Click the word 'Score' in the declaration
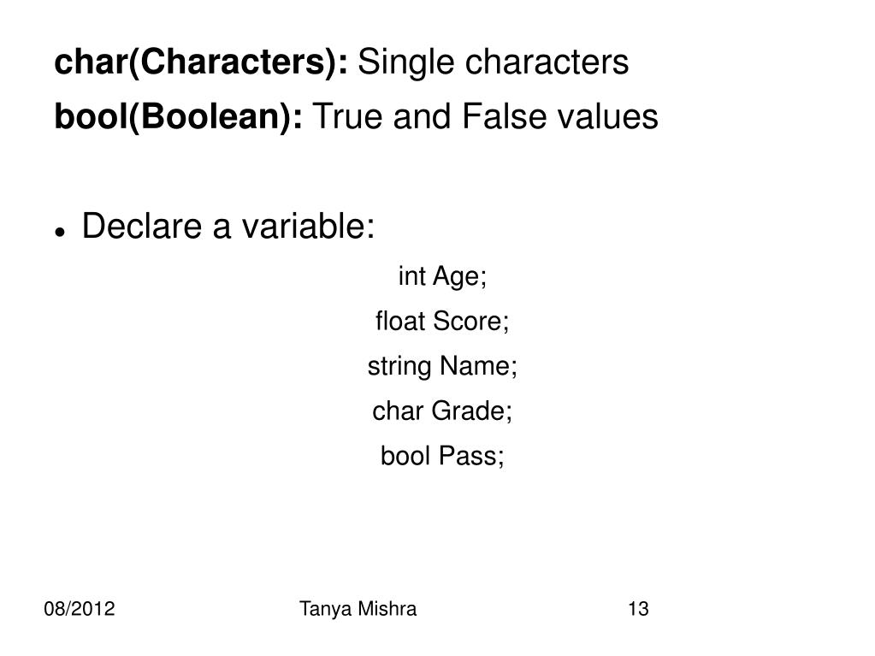 coord(468,322)
